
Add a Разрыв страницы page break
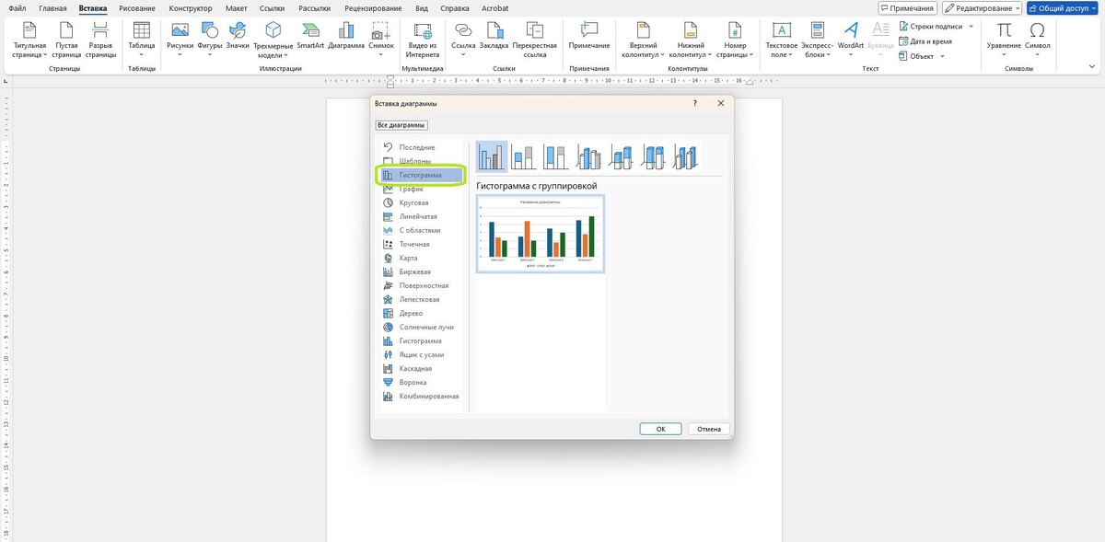pos(101,40)
